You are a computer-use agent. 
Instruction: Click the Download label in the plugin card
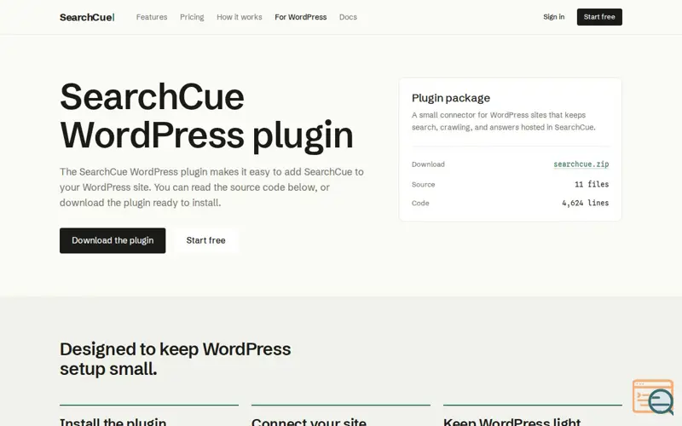428,164
